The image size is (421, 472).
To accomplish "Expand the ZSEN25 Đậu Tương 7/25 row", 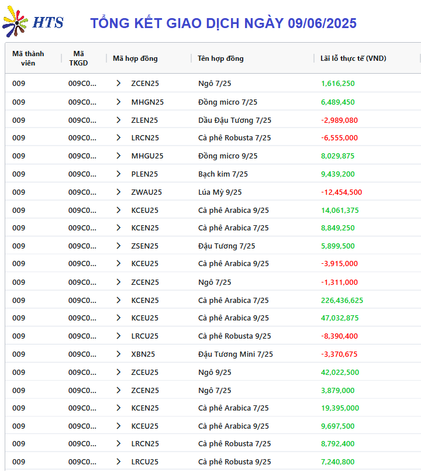I will pos(119,246).
